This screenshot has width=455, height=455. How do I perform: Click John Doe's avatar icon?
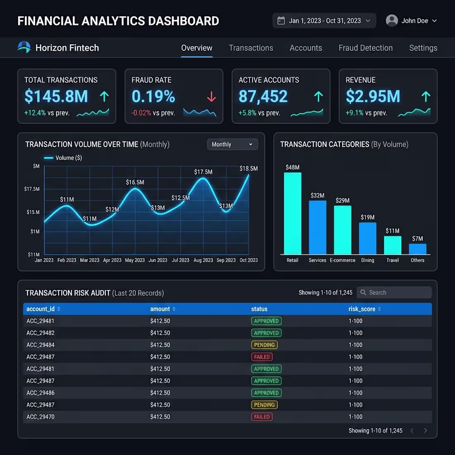tap(391, 21)
